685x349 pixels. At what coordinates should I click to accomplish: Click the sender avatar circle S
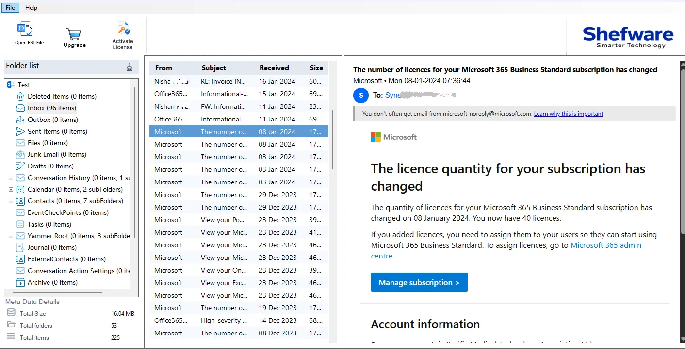(x=361, y=95)
